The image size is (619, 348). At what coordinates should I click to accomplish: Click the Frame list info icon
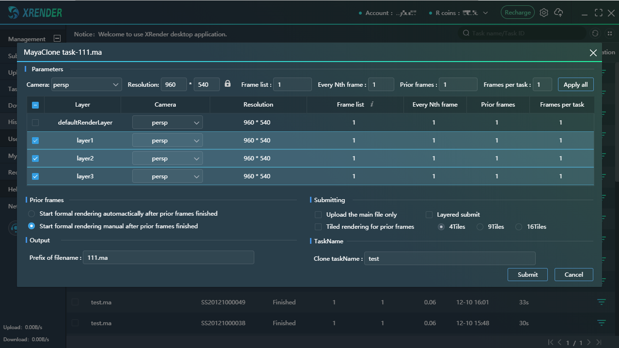(371, 104)
